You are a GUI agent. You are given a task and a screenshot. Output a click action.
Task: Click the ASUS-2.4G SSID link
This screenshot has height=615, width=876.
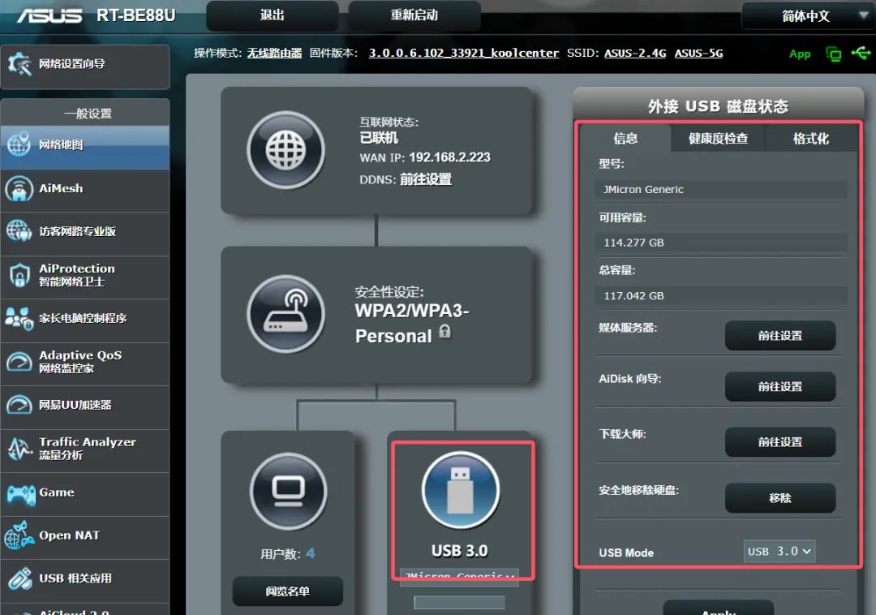point(634,53)
